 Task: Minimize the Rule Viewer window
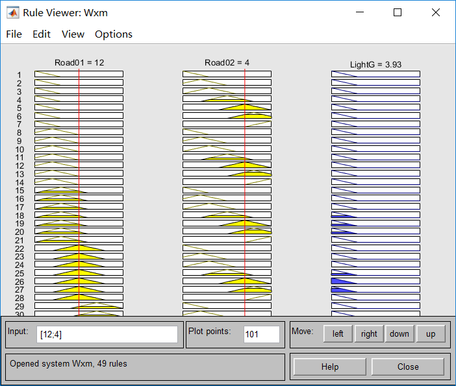tap(360, 12)
